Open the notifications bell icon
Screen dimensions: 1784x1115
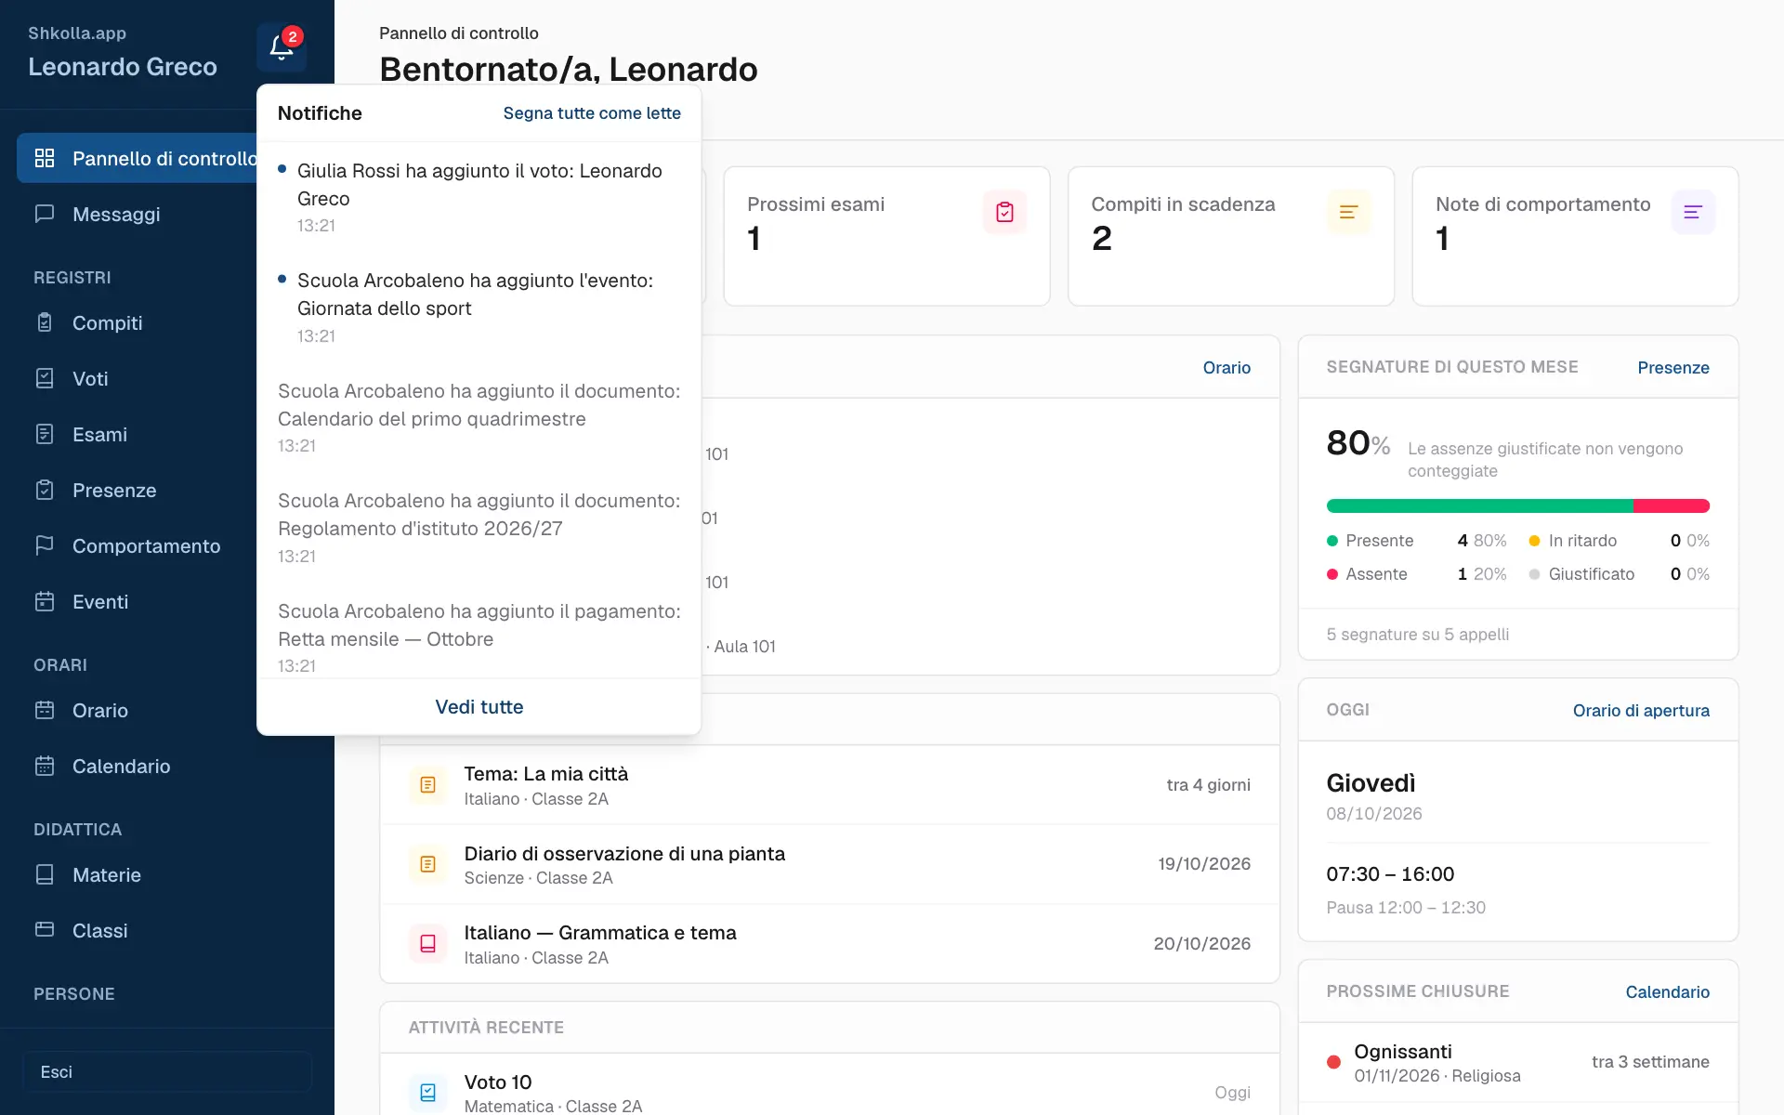point(282,47)
